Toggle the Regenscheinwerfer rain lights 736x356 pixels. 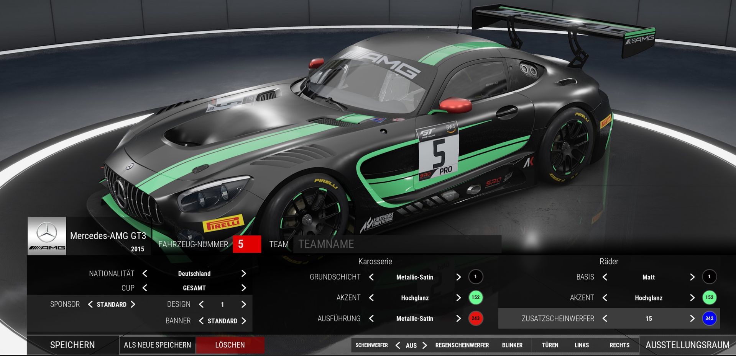pos(462,345)
